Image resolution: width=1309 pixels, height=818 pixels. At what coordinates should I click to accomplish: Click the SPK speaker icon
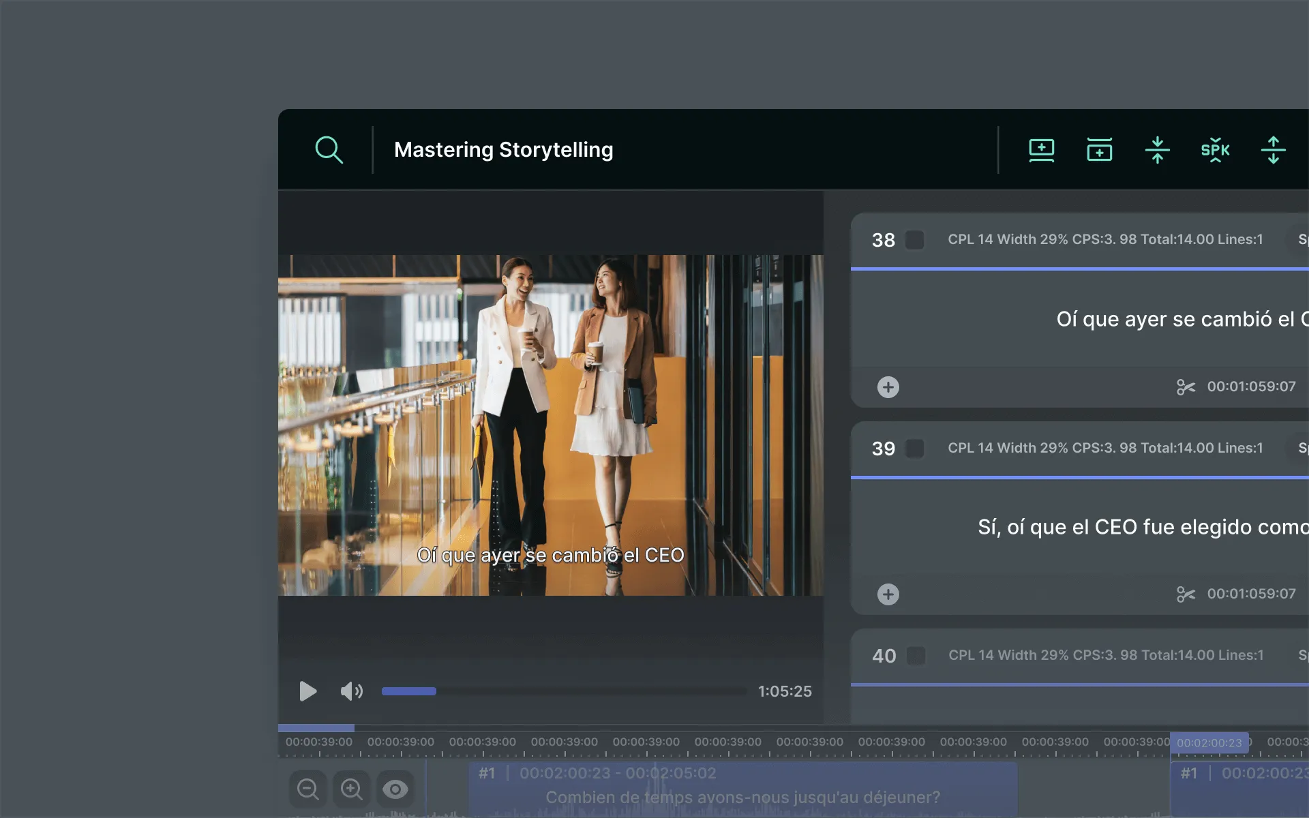click(x=1215, y=149)
